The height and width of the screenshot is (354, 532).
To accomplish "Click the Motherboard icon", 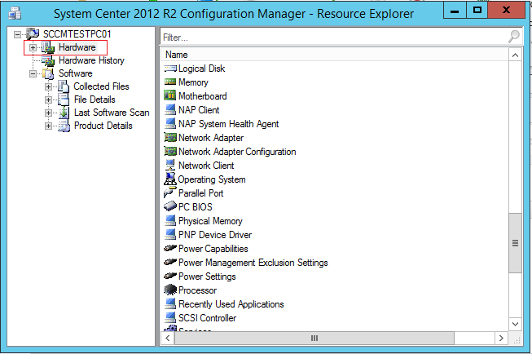I will coord(170,95).
